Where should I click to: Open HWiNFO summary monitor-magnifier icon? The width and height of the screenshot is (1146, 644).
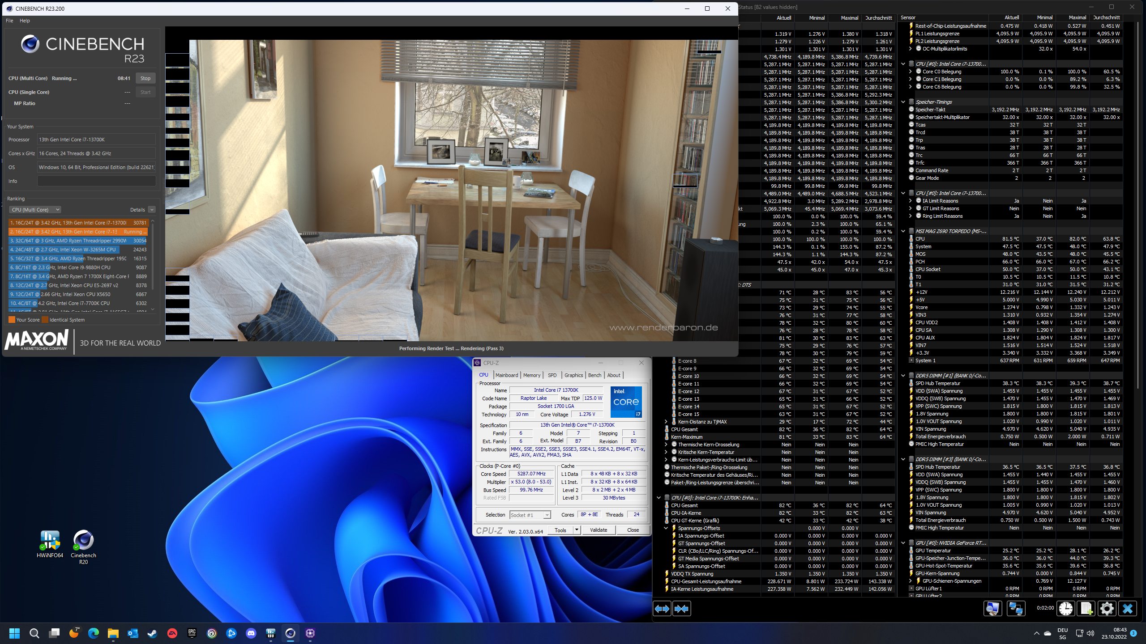point(992,609)
